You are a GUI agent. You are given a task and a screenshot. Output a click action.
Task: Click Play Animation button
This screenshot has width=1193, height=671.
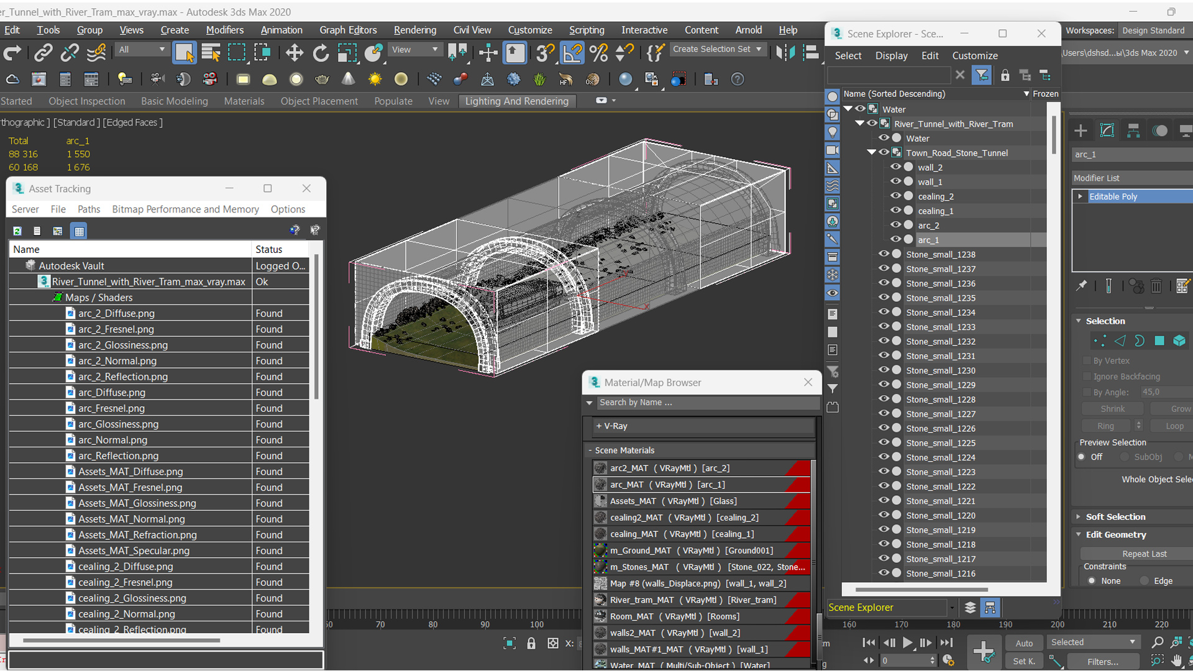click(x=908, y=642)
